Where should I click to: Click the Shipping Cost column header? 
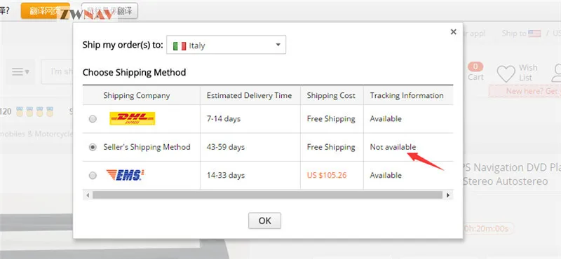(331, 96)
